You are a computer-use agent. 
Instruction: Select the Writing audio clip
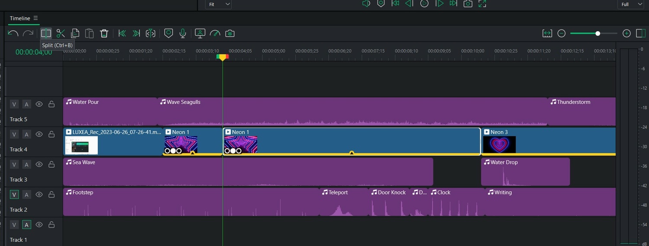coord(550,202)
